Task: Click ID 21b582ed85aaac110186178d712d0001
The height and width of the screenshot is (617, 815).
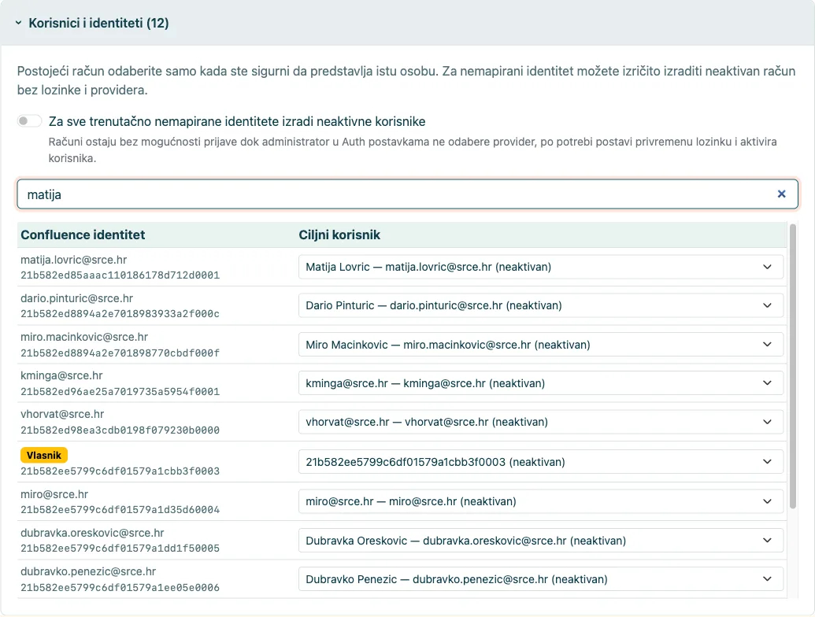Action: pos(120,275)
